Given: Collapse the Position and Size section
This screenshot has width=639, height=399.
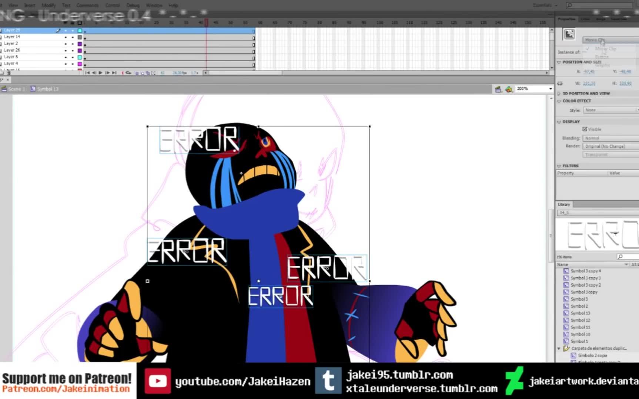Looking at the screenshot, I should (559, 62).
